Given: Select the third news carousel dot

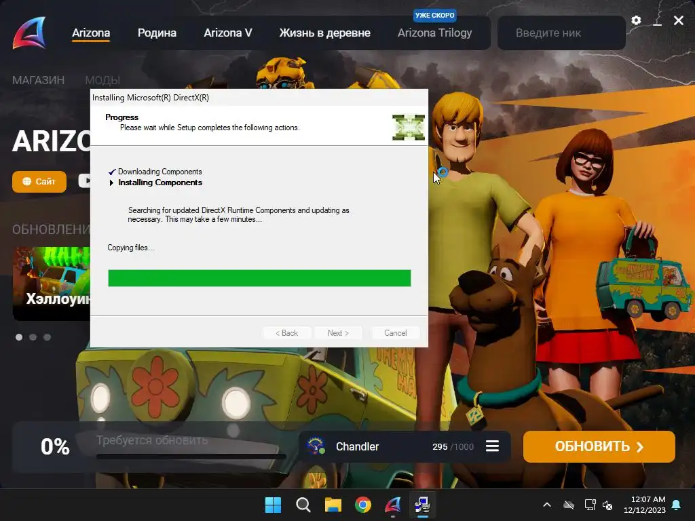Looking at the screenshot, I should tap(47, 337).
